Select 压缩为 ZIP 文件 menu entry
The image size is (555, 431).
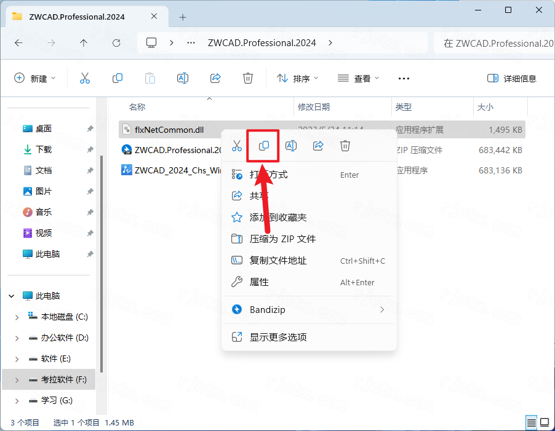[x=282, y=239]
